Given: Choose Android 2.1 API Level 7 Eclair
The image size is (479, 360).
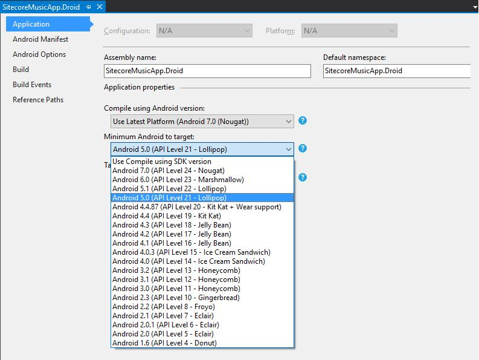Looking at the screenshot, I should [x=202, y=316].
